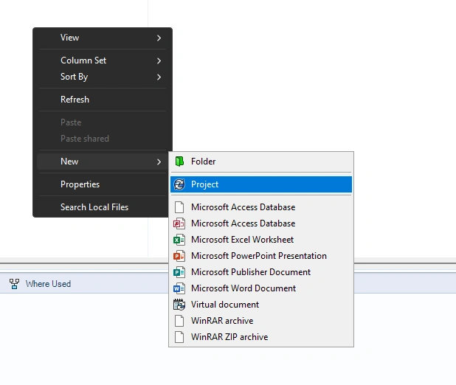Expand the View submenu arrow

[x=159, y=38]
